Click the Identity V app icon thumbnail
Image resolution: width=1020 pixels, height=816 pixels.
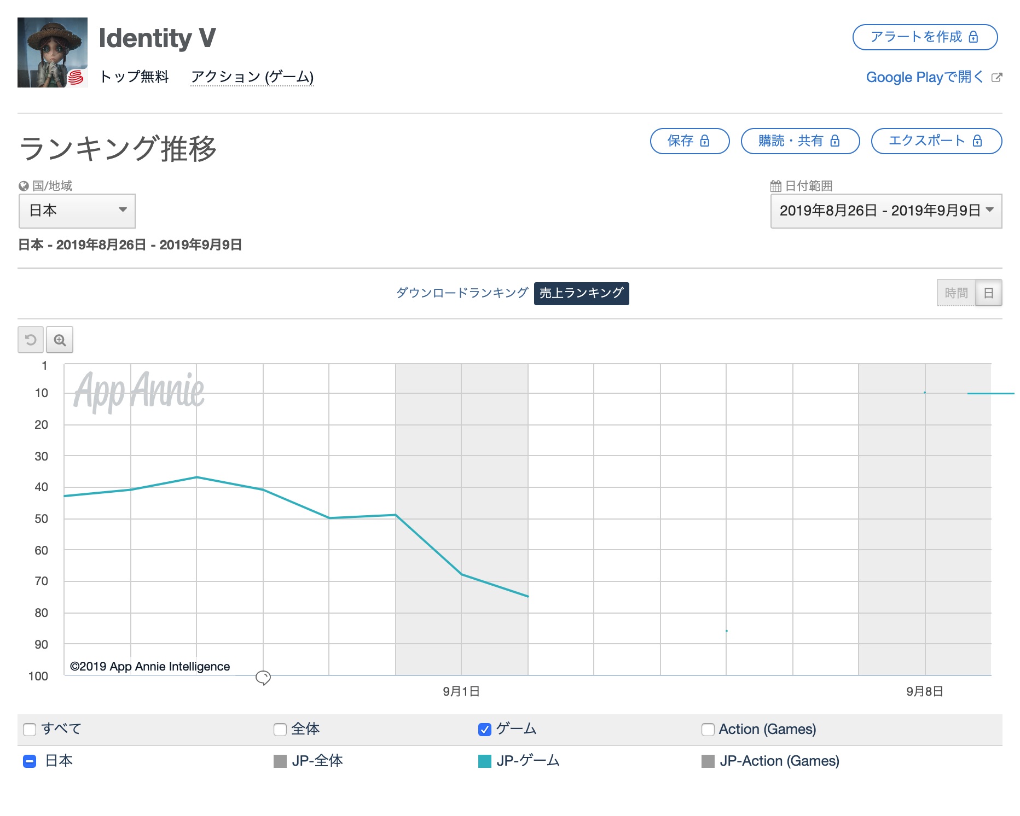[53, 53]
